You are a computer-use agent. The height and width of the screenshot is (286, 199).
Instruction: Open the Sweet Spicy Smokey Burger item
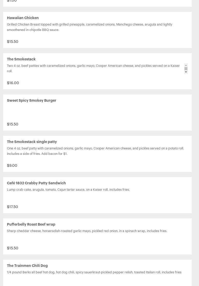point(32,101)
